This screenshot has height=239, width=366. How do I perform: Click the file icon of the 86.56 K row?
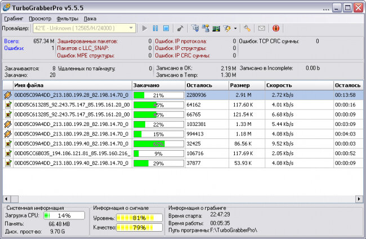(x=8, y=143)
